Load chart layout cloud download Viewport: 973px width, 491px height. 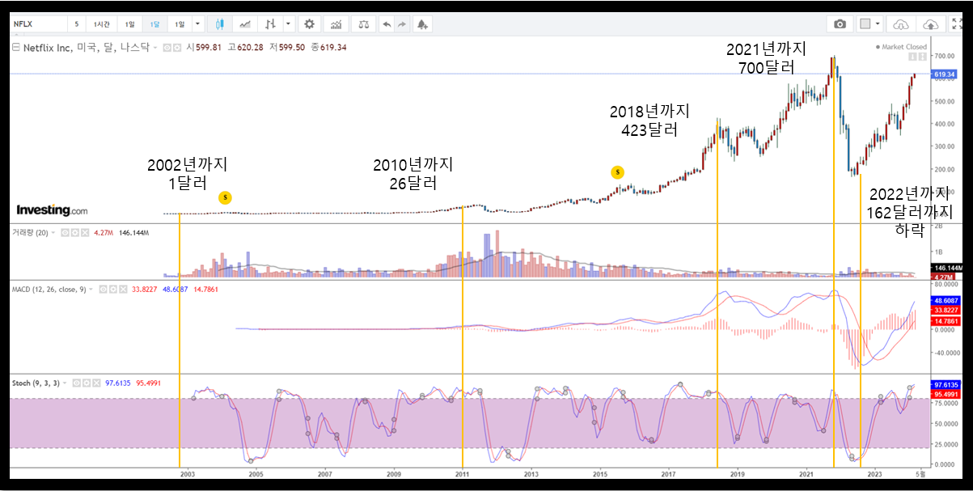coord(901,24)
